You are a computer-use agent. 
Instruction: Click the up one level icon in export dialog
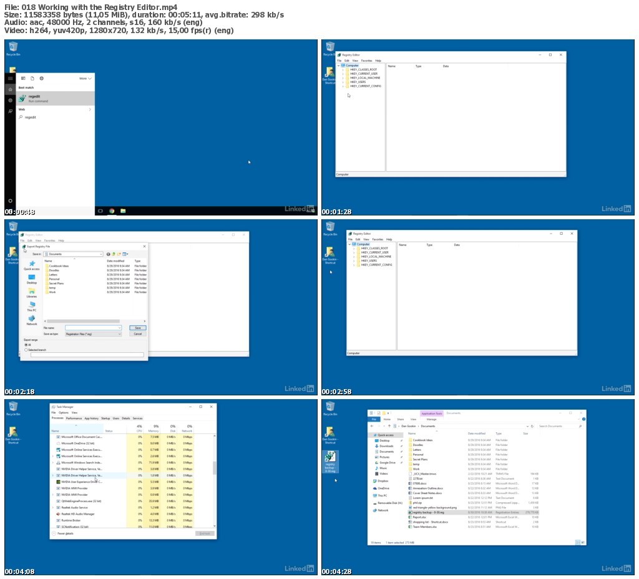114,254
